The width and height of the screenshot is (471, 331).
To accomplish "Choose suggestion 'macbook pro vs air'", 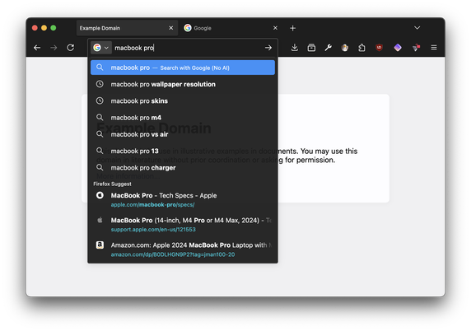I will click(x=183, y=134).
